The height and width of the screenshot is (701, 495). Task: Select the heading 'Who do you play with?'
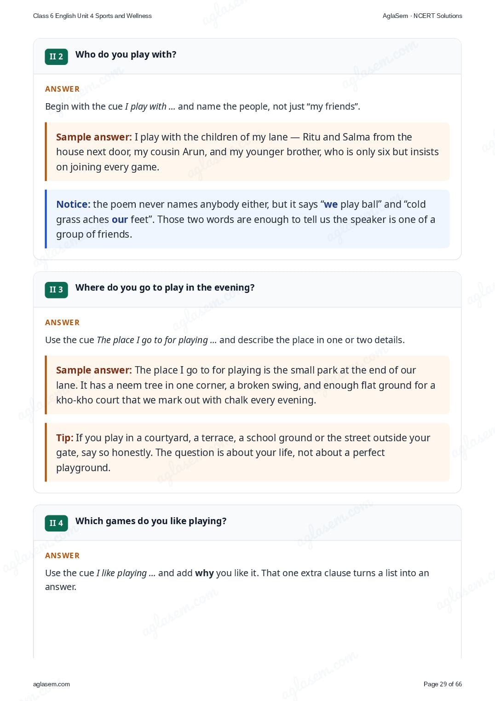pyautogui.click(x=126, y=54)
